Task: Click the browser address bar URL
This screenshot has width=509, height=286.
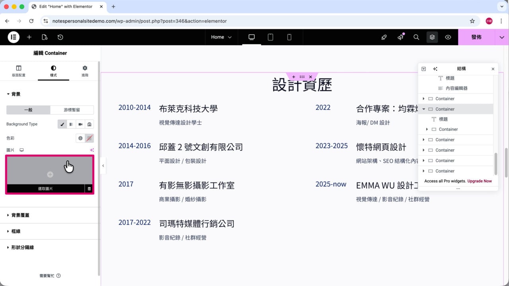Action: tap(140, 21)
